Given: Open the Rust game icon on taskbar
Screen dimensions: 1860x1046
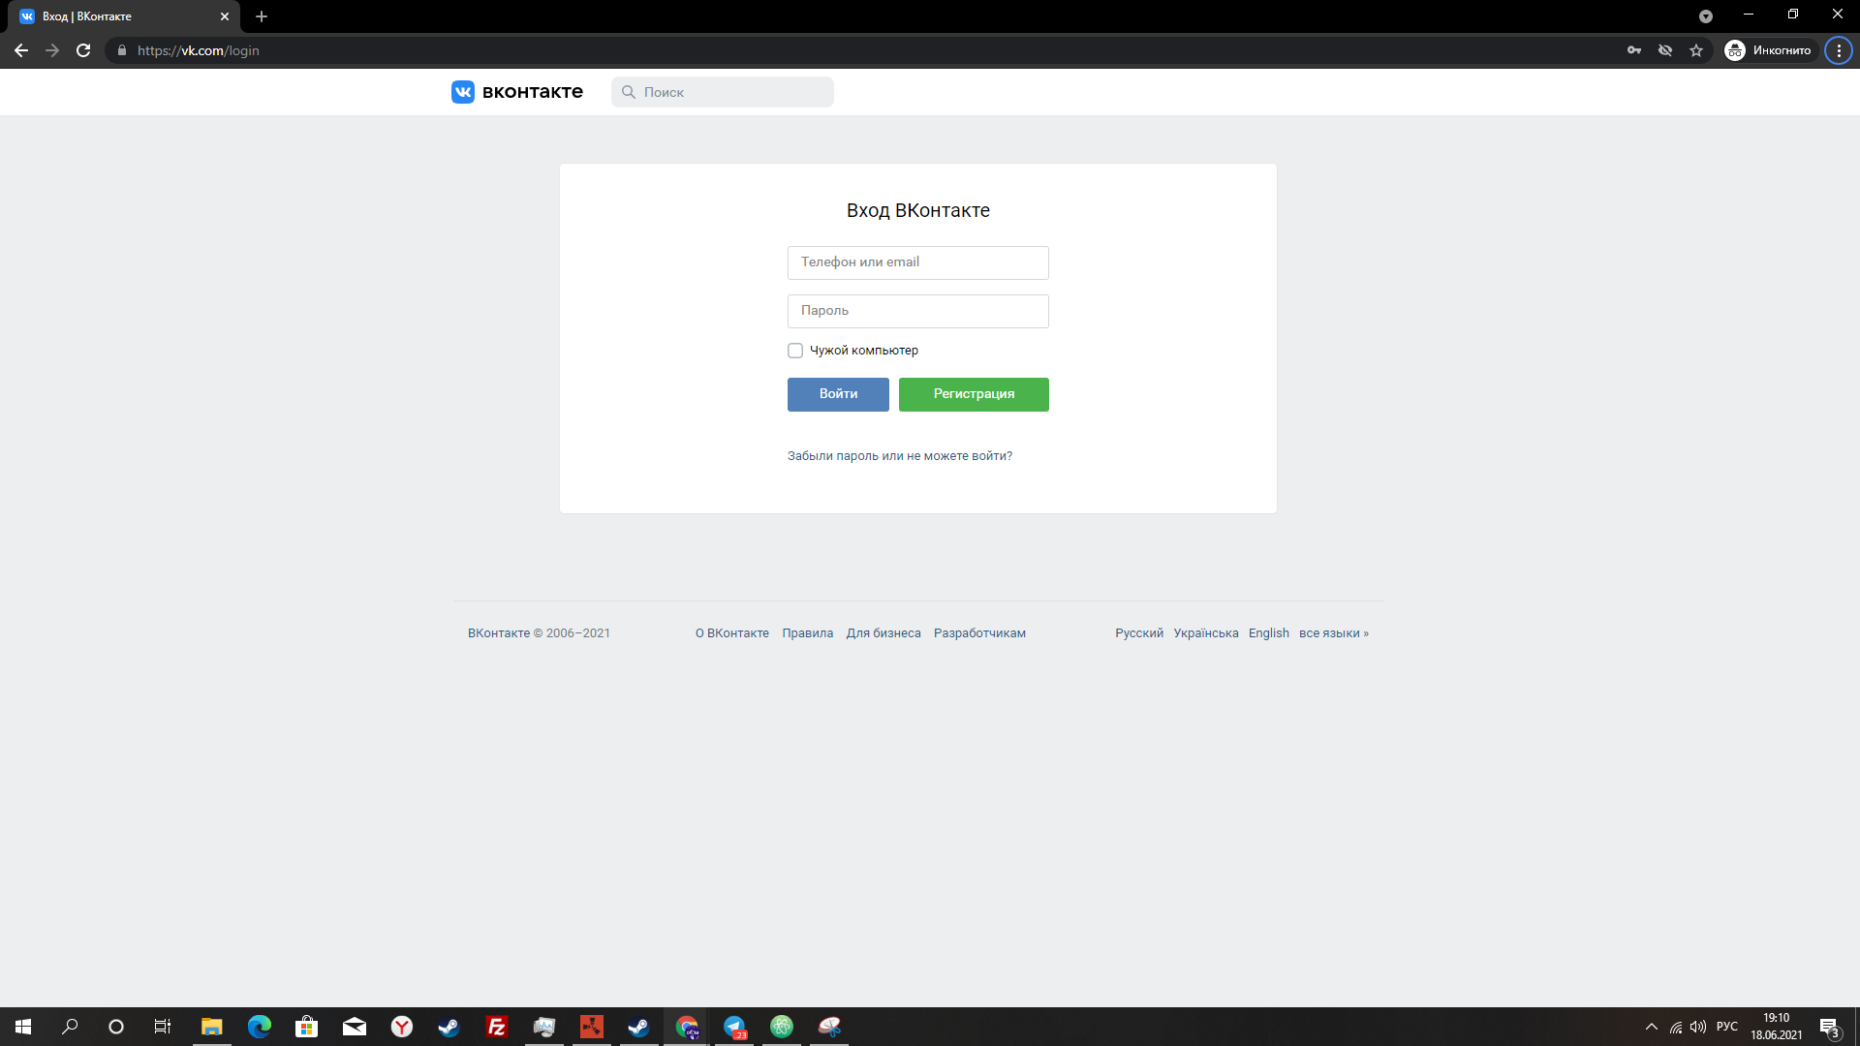Looking at the screenshot, I should (x=591, y=1027).
